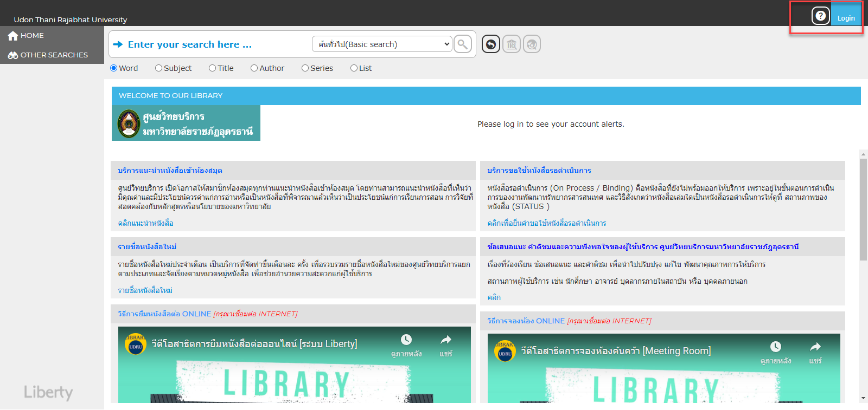Select the List search radio button
The image size is (868, 410).
pyautogui.click(x=354, y=68)
